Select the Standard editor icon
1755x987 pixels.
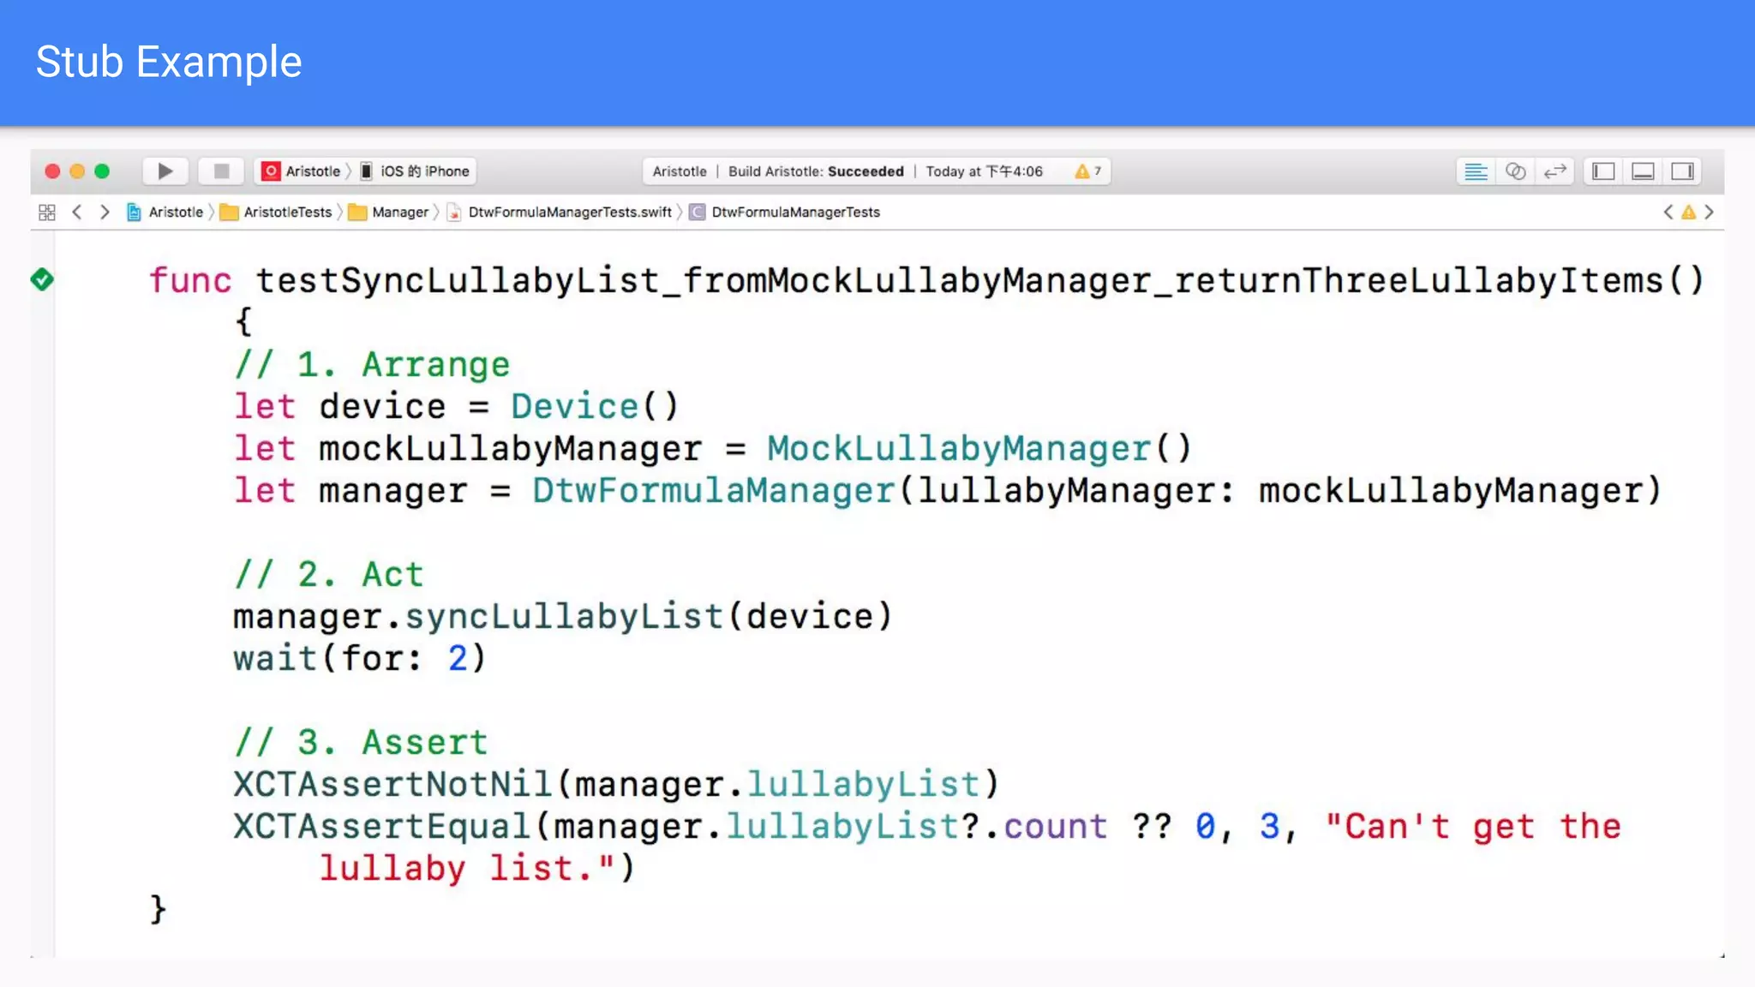[1476, 171]
